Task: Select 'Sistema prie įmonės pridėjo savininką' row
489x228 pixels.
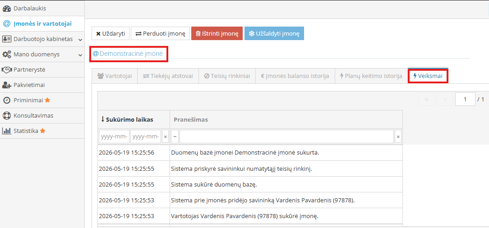Action: [x=250, y=200]
